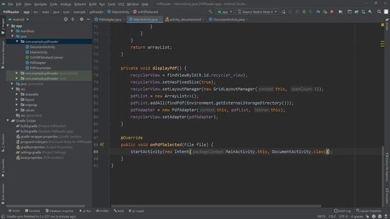
Task: Click the attach debugger to process icon
Action: (x=325, y=12)
